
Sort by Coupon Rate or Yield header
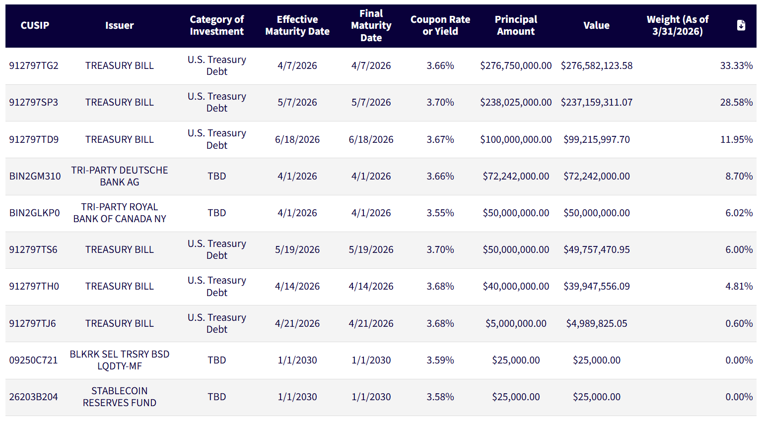[x=440, y=25]
